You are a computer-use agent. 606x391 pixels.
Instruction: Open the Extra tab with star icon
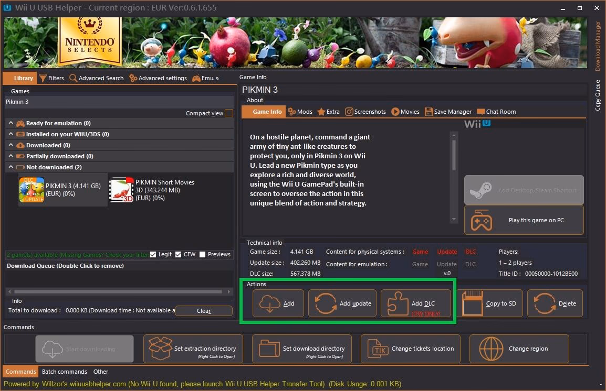coord(329,112)
